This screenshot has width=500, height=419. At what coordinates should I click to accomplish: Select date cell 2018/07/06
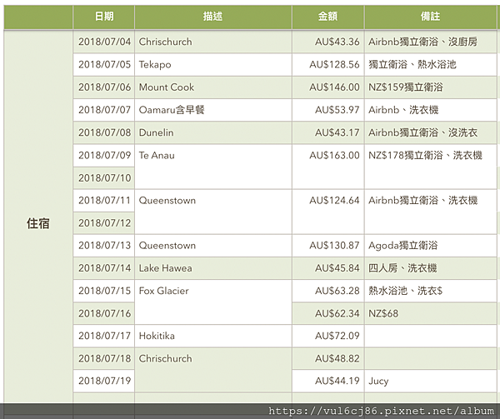[x=103, y=87]
